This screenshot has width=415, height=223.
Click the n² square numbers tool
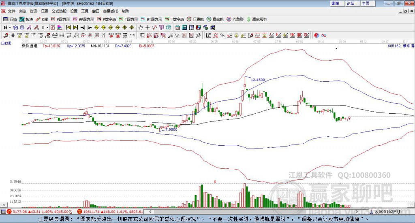(69, 35)
